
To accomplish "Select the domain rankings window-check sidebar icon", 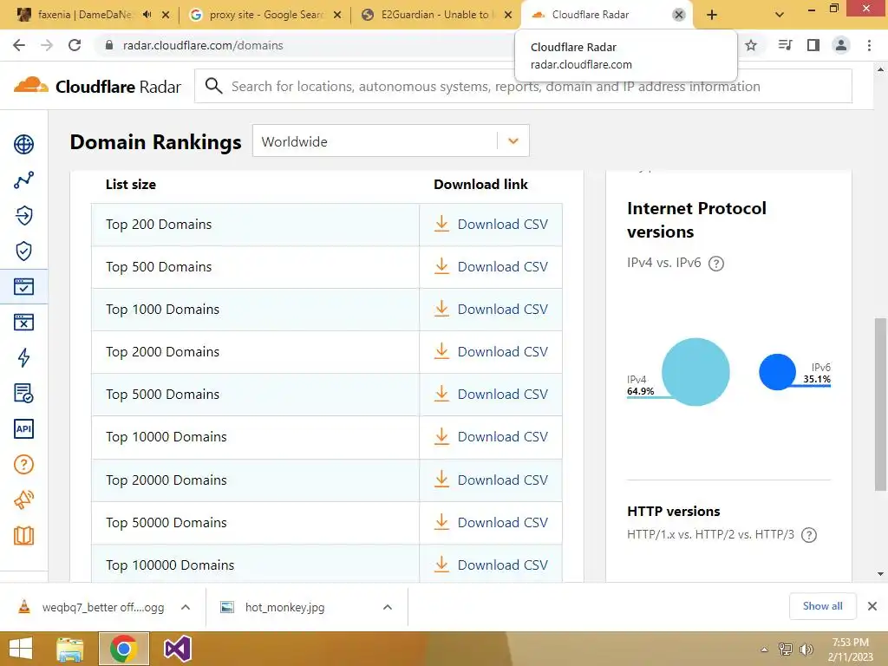I will click(x=23, y=286).
